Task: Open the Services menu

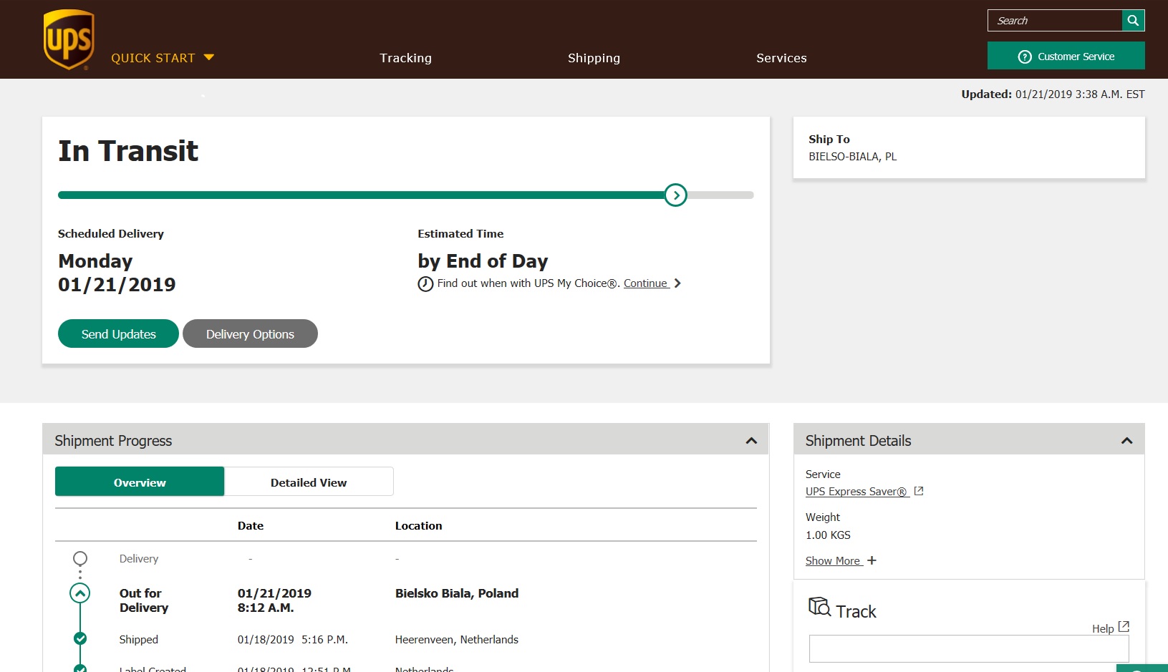Action: tap(781, 58)
